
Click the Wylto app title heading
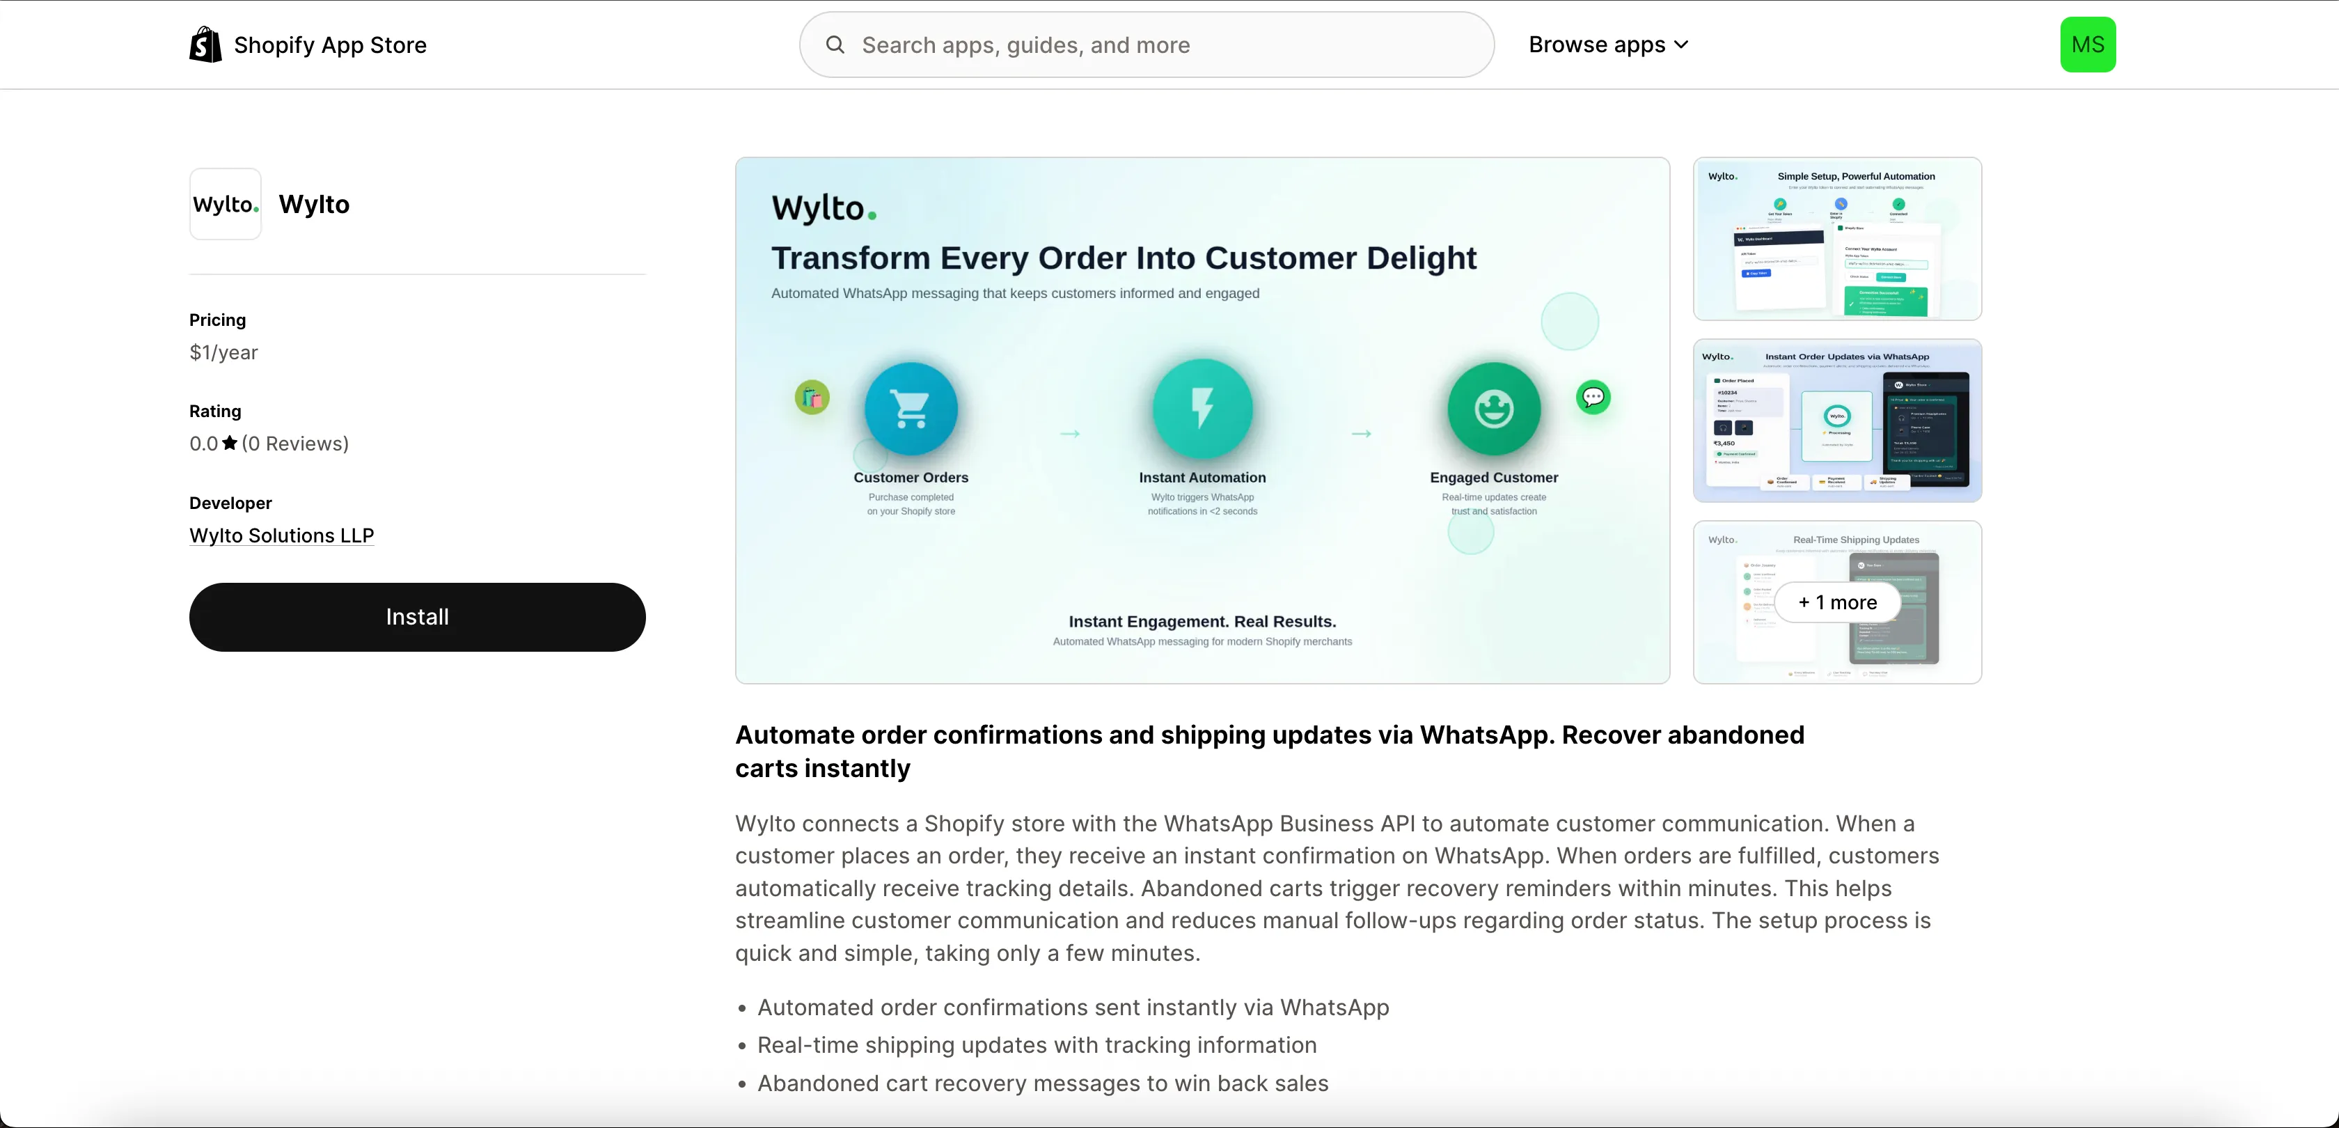(314, 203)
